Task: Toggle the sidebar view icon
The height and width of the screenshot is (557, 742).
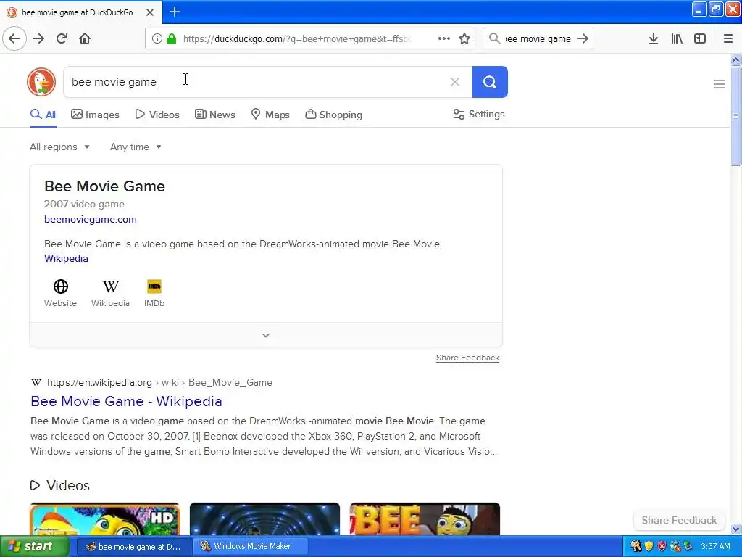Action: 700,38
